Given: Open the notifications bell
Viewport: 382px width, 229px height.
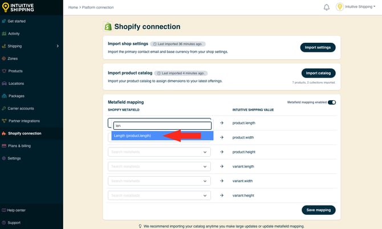Looking at the screenshot, I should point(327,7).
